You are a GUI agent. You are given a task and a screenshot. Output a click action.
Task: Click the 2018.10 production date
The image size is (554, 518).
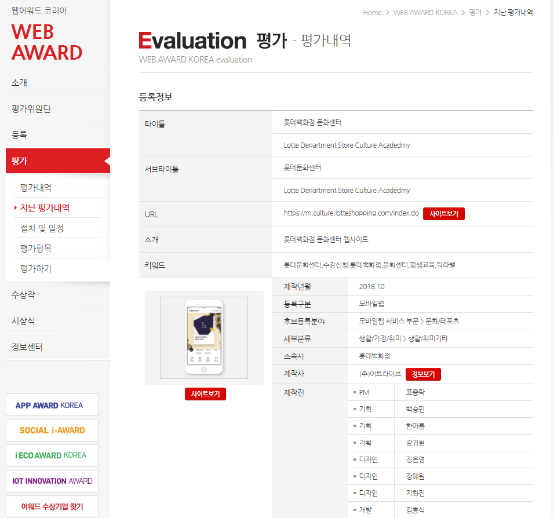[x=371, y=287]
